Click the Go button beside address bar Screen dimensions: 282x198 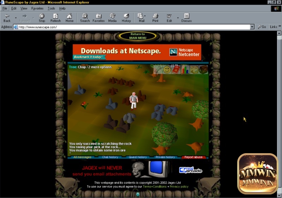pyautogui.click(x=262, y=27)
